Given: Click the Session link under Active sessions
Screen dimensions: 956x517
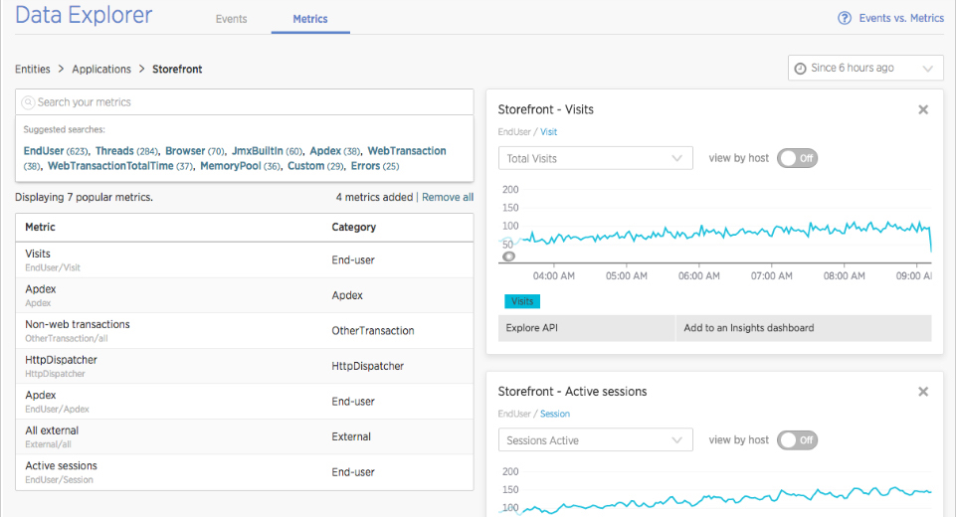Looking at the screenshot, I should (555, 414).
